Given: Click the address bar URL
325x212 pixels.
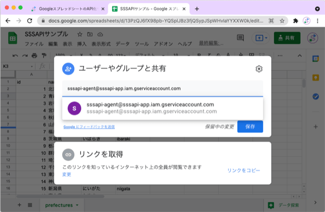Looking at the screenshot, I should coord(155,21).
